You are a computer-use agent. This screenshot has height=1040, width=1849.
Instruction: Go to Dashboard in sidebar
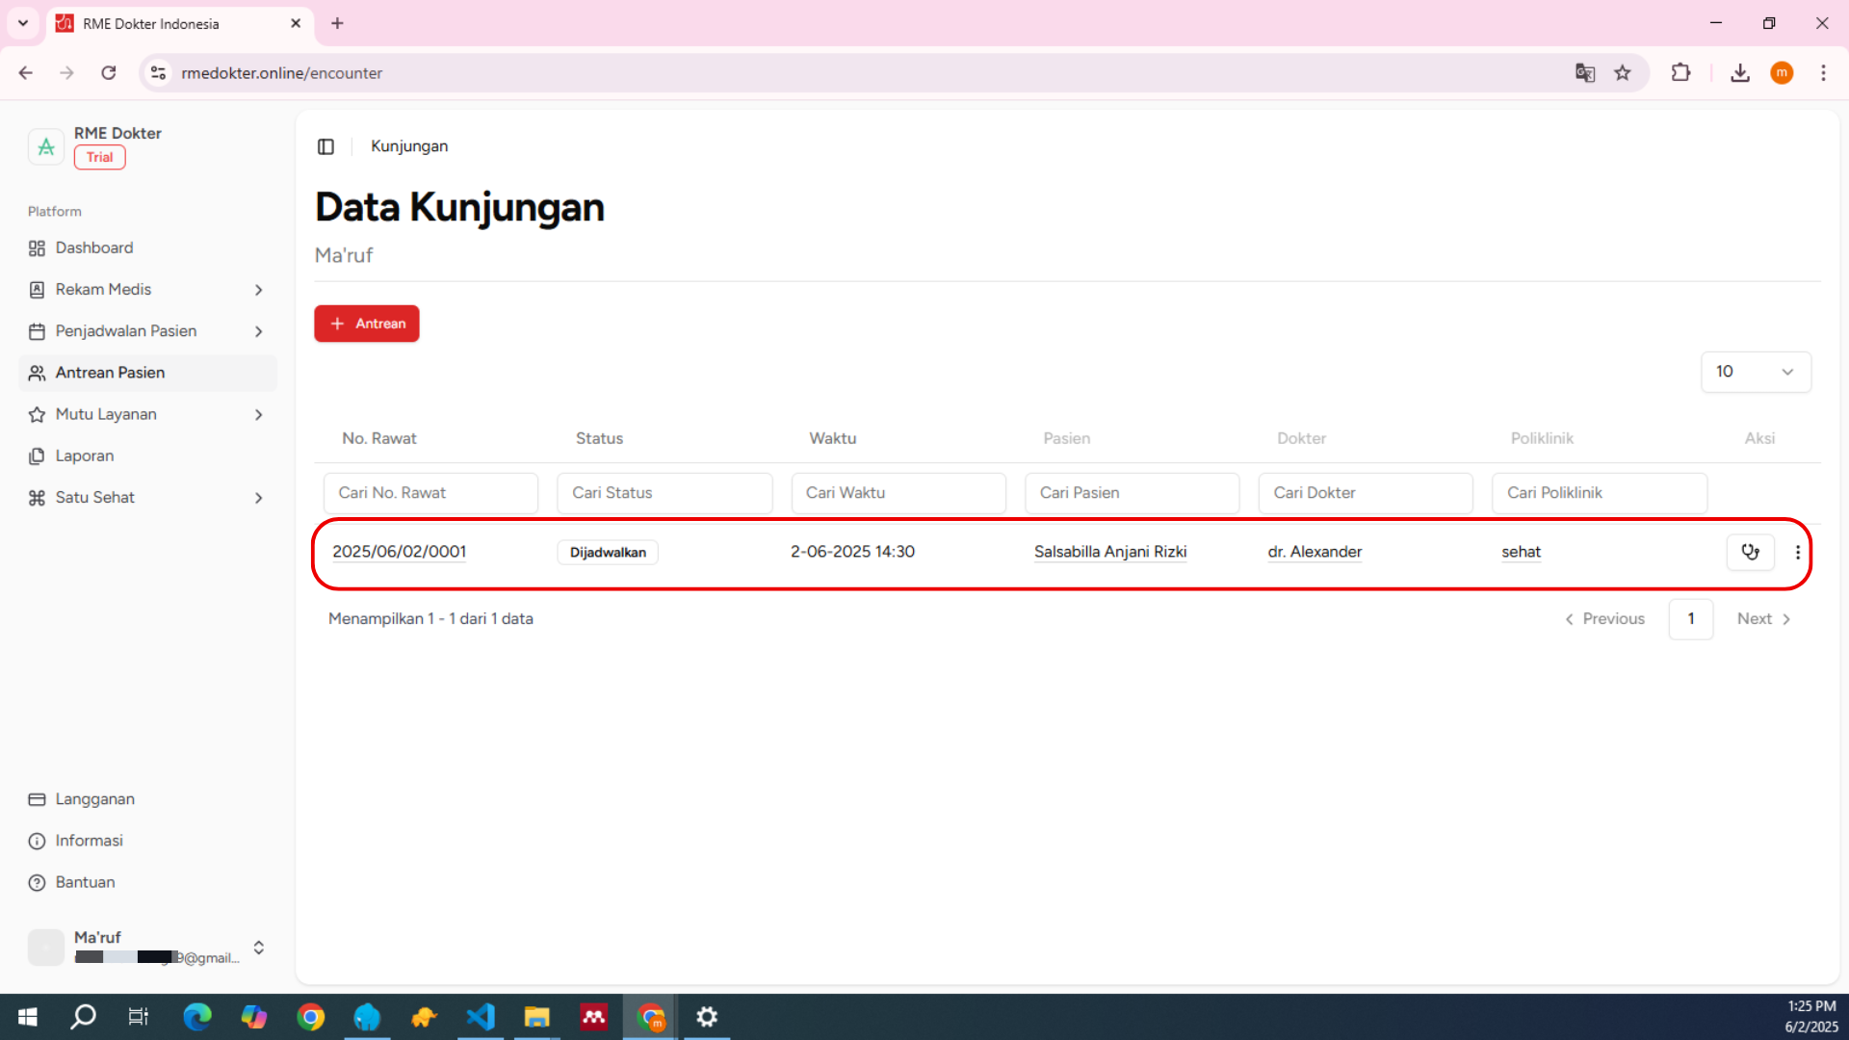coord(94,247)
